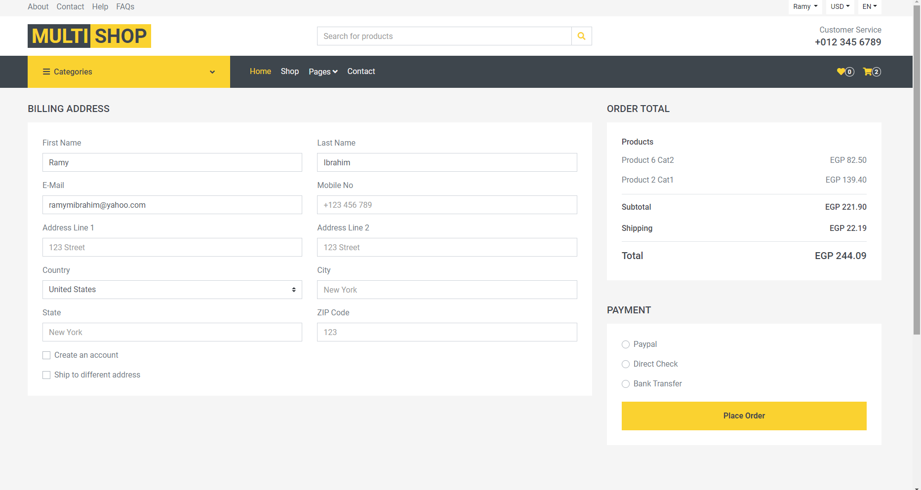Click inside the Mobile No field
Image resolution: width=921 pixels, height=490 pixels.
pyautogui.click(x=446, y=205)
